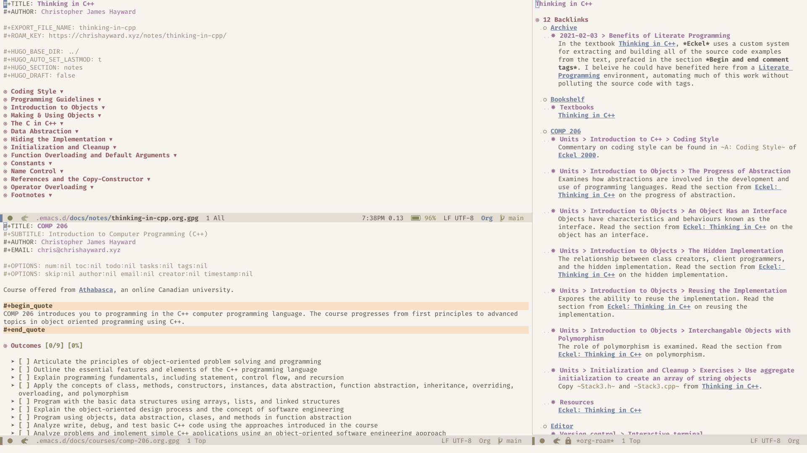This screenshot has height=453, width=807.
Task: Open the Archive backlink section
Action: point(564,27)
